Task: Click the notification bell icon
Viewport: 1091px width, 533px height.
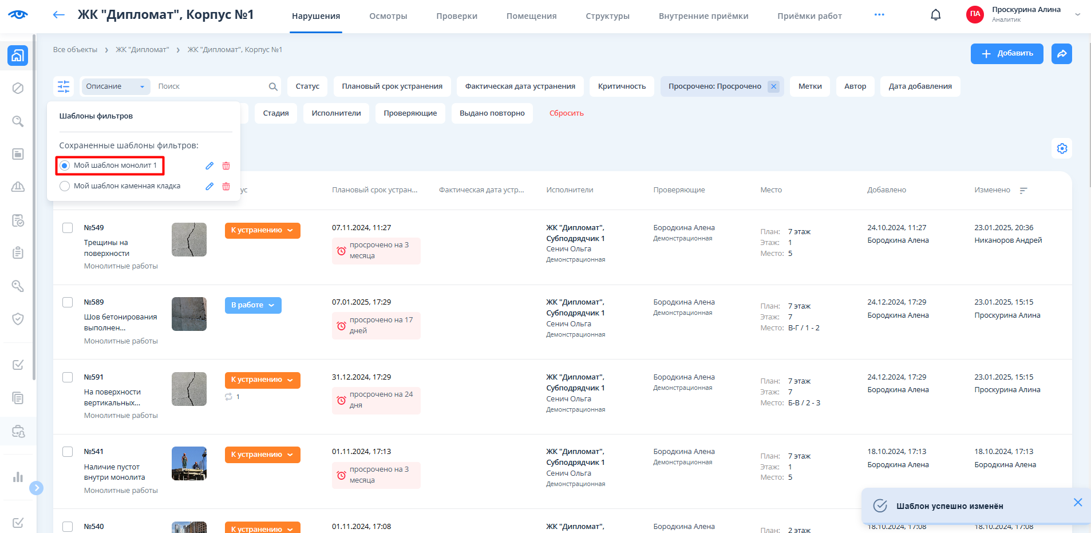Action: (x=935, y=15)
